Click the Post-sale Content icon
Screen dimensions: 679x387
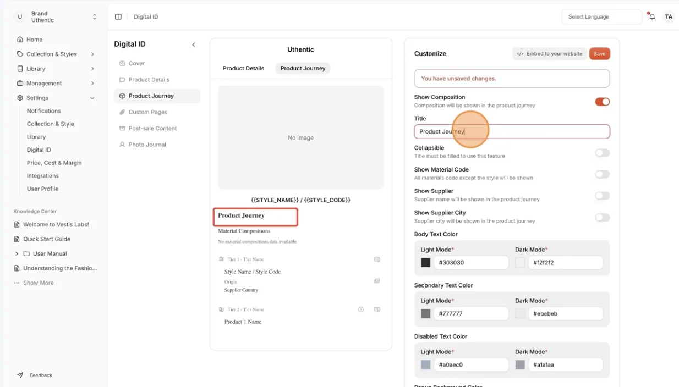click(122, 128)
